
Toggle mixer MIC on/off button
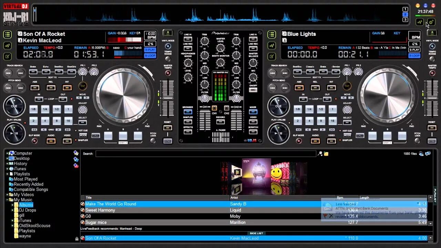pyautogui.click(x=253, y=90)
